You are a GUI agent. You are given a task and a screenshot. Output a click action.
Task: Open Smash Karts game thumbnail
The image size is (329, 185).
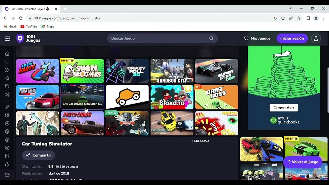pyautogui.click(x=38, y=71)
